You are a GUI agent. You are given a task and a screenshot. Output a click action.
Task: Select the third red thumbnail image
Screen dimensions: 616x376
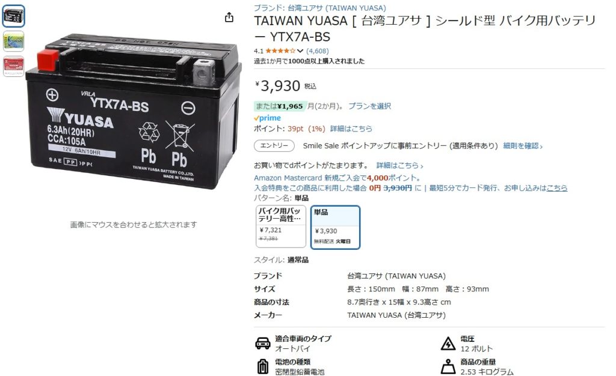click(14, 66)
